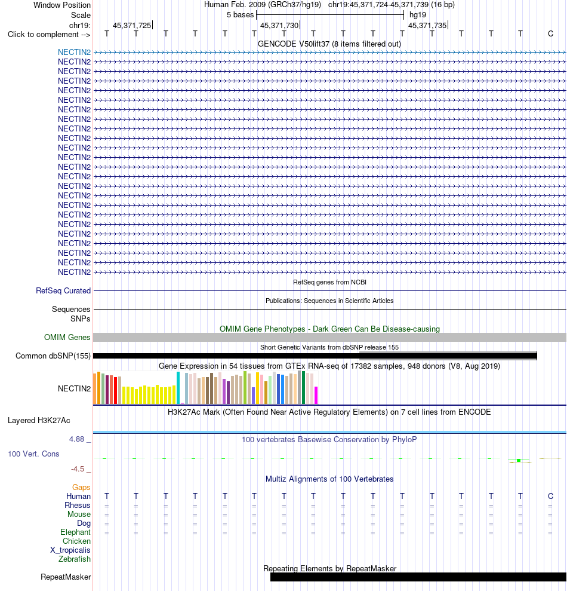Screen dimensions: 567x591
Task: Click the cyan bar in GTEx chart
Action: pyautogui.click(x=178, y=388)
